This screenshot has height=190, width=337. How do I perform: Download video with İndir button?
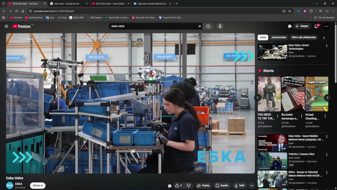tap(240, 186)
